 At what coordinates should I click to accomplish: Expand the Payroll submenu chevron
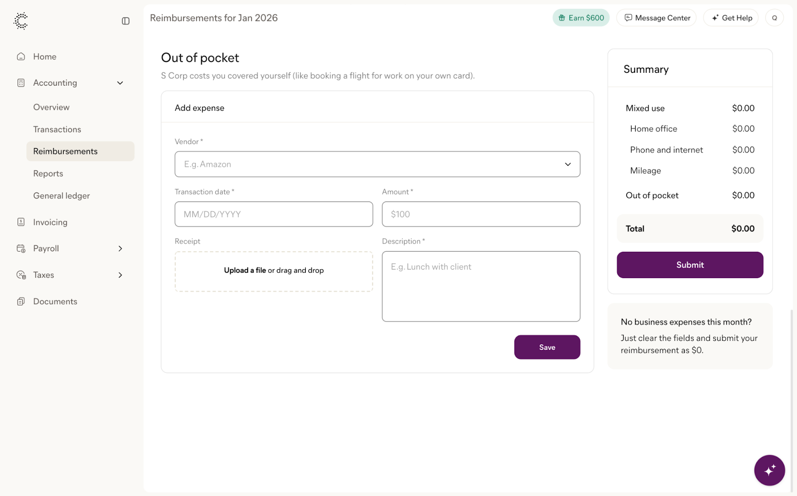tap(120, 249)
